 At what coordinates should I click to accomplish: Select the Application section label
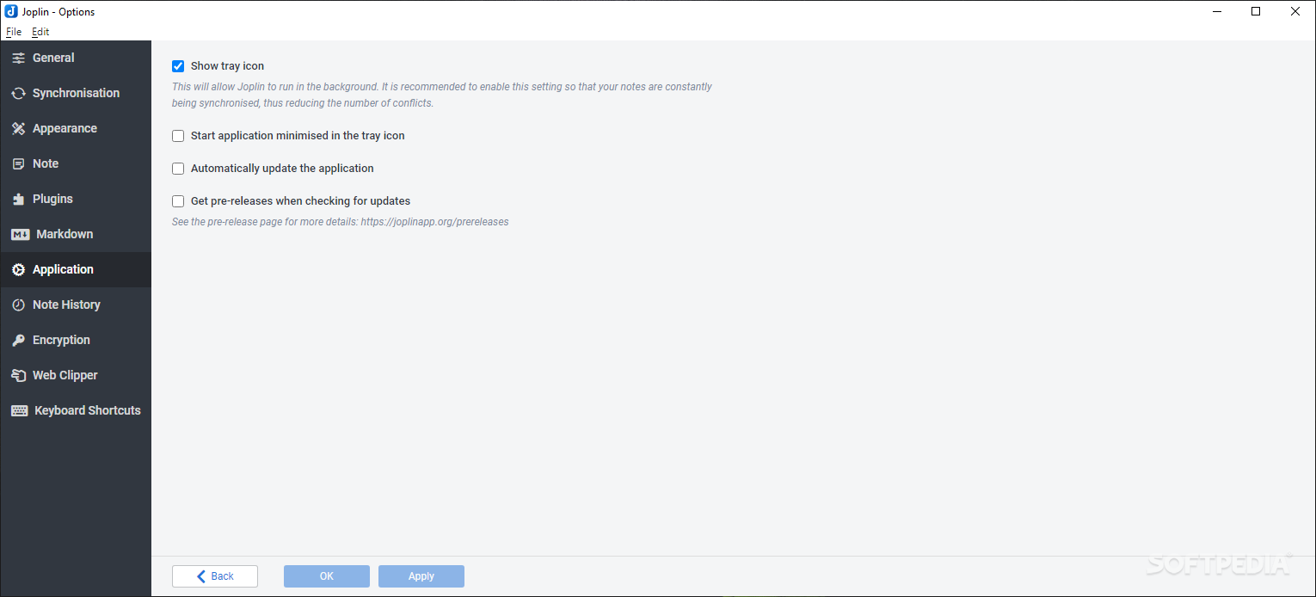(63, 269)
